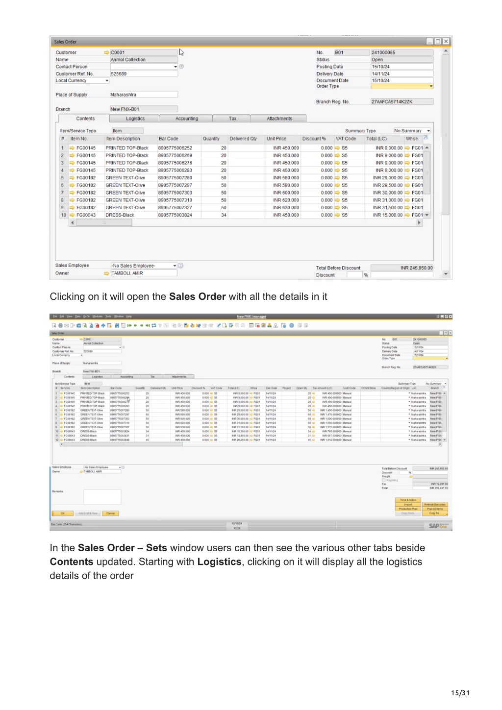
Task: Click Freight link arrow in lower window totals
Action: coord(411,477)
